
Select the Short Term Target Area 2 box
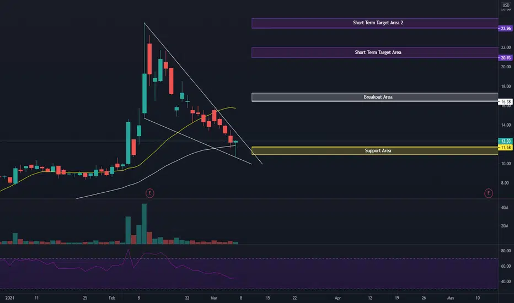click(x=374, y=23)
